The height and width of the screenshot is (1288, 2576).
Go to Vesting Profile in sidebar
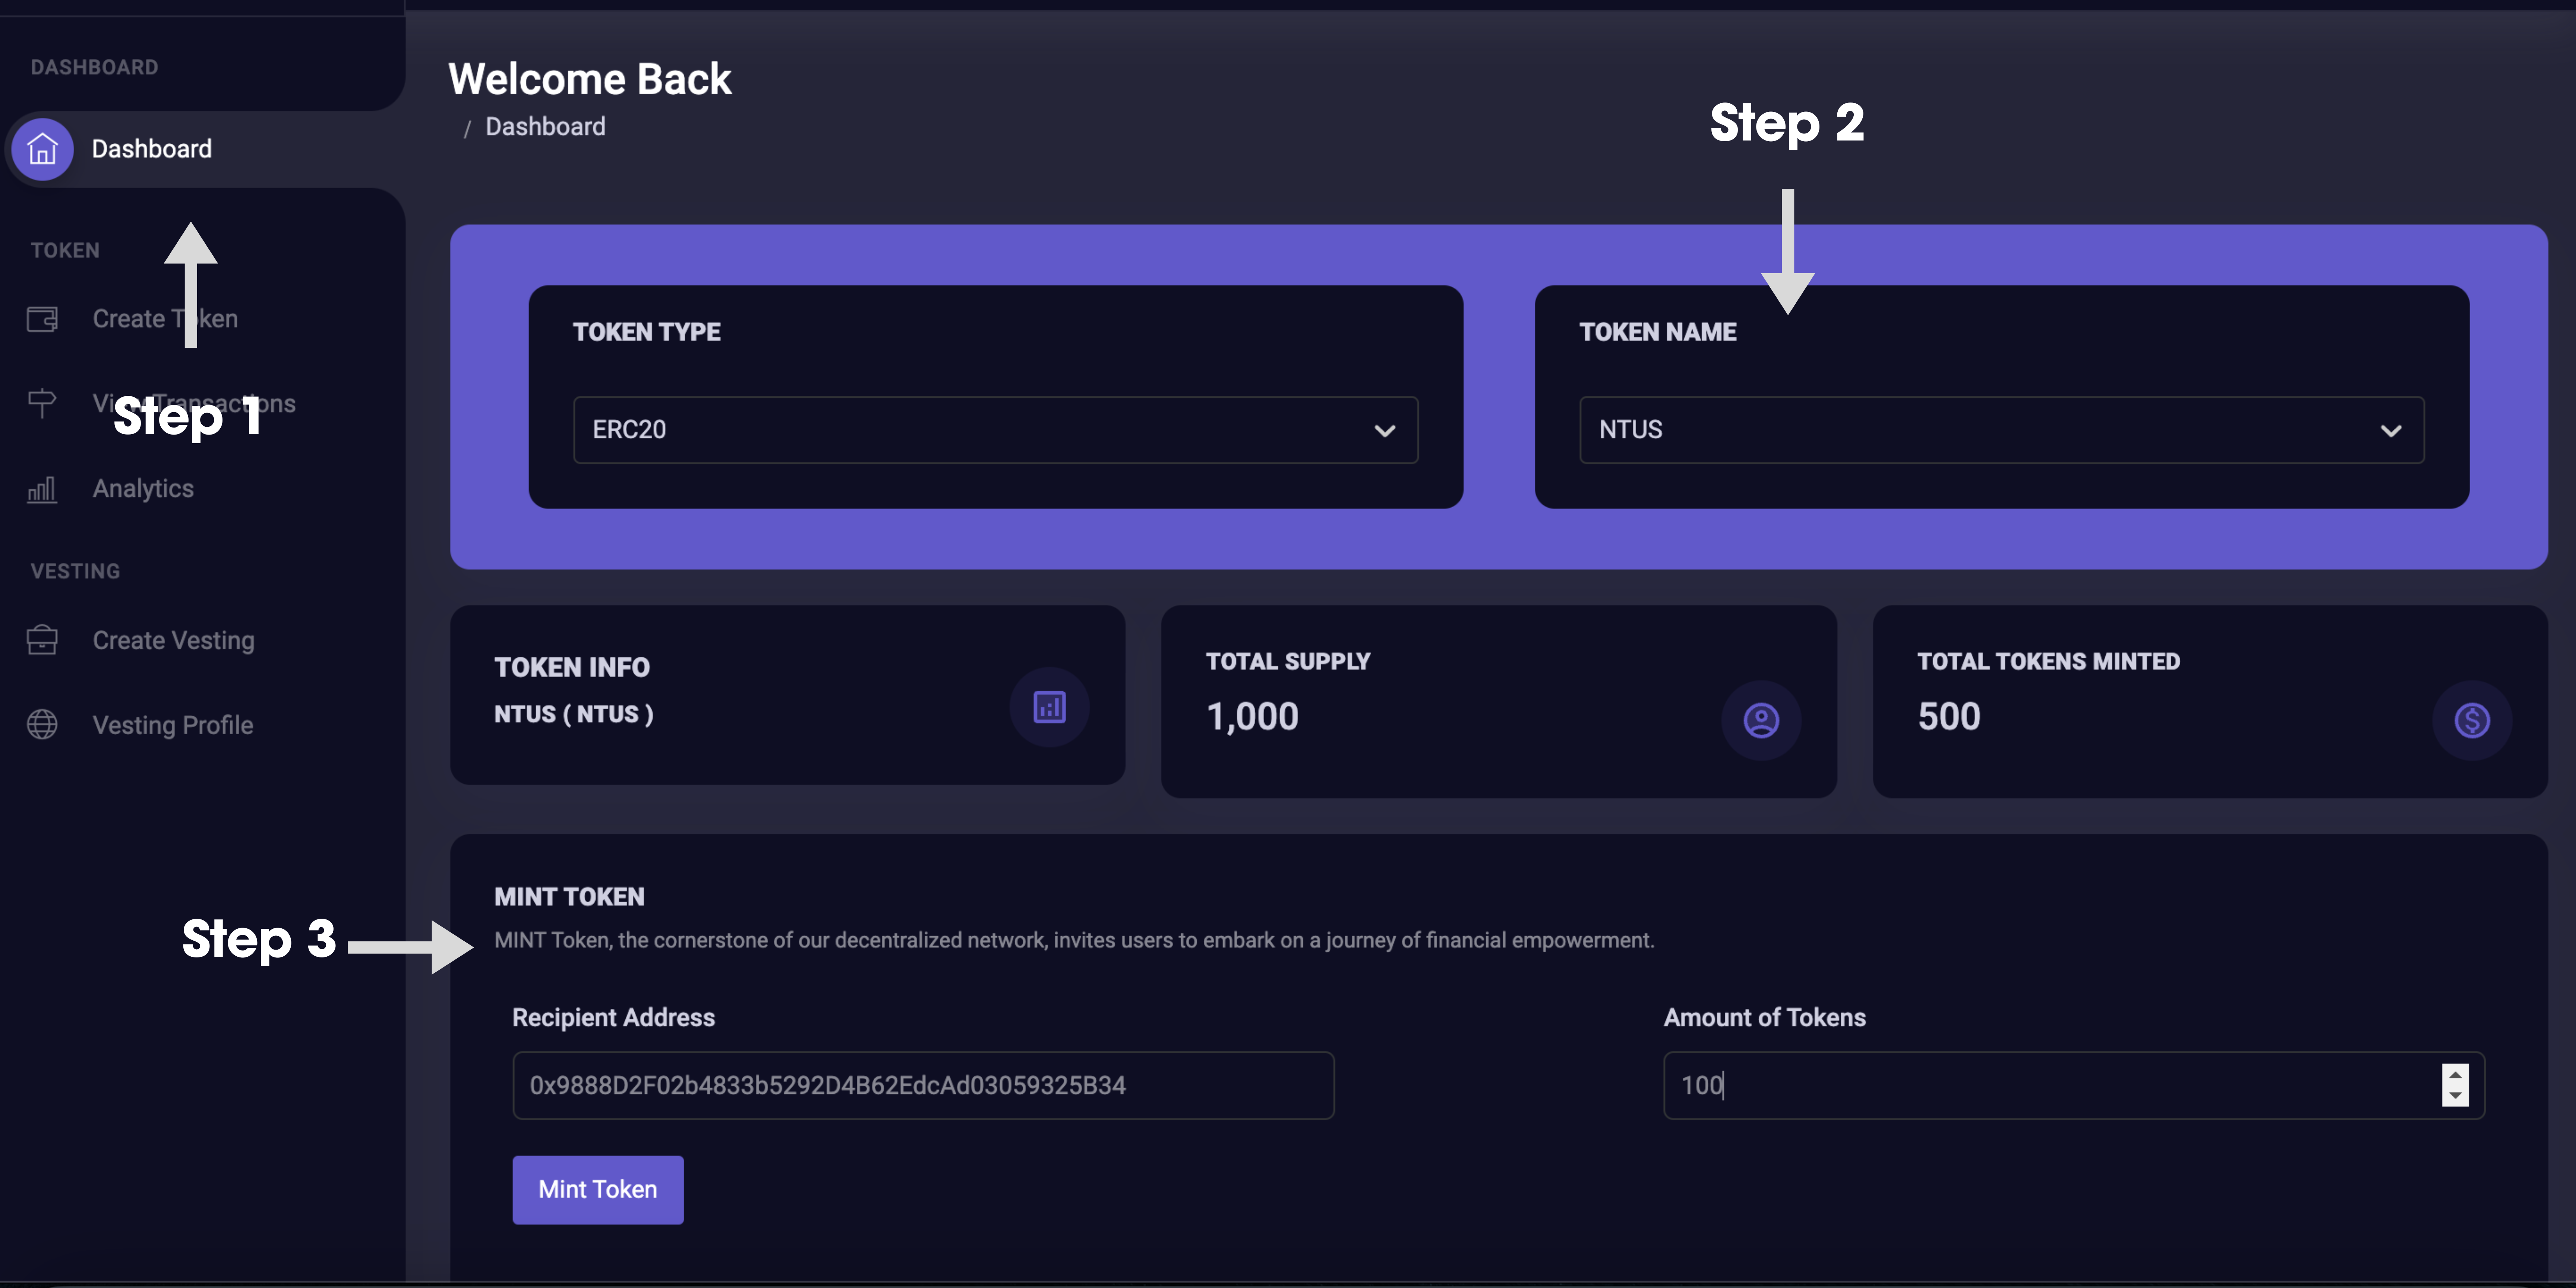[x=173, y=725]
